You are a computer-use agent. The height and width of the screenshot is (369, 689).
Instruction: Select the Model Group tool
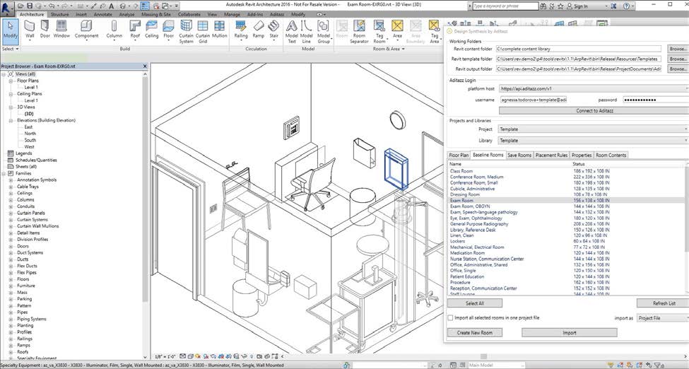(x=324, y=32)
